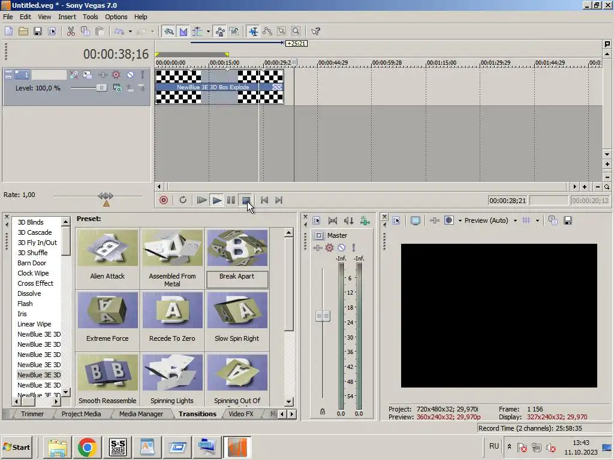Select Dissolve in transitions list

[29, 293]
